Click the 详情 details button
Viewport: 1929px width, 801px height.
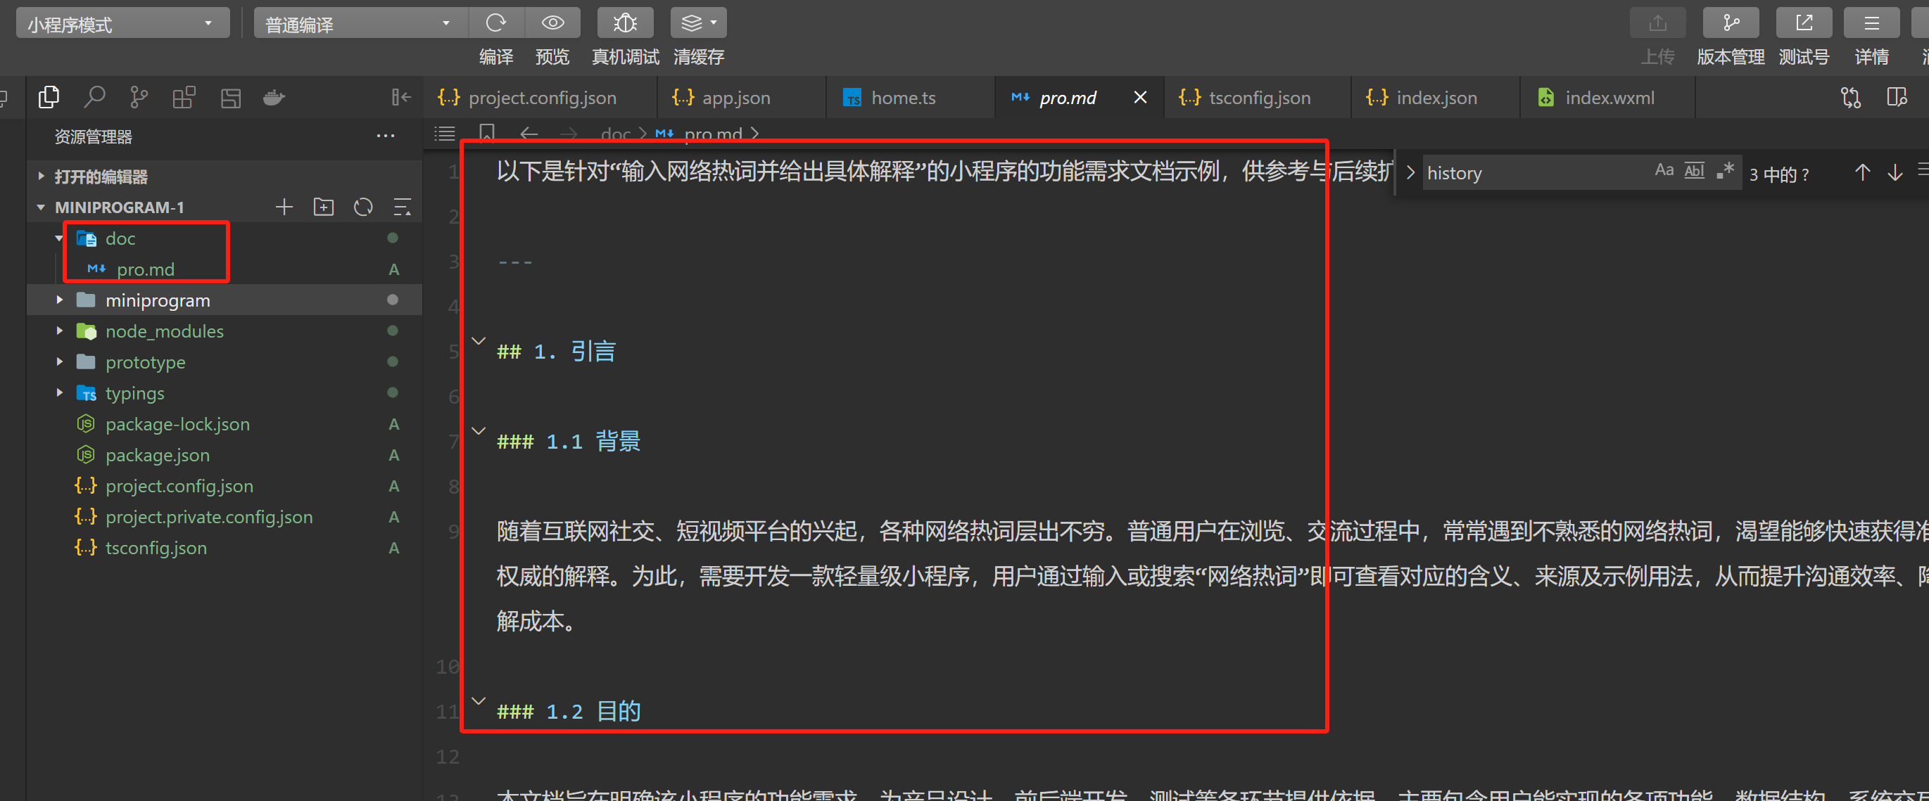click(1871, 23)
